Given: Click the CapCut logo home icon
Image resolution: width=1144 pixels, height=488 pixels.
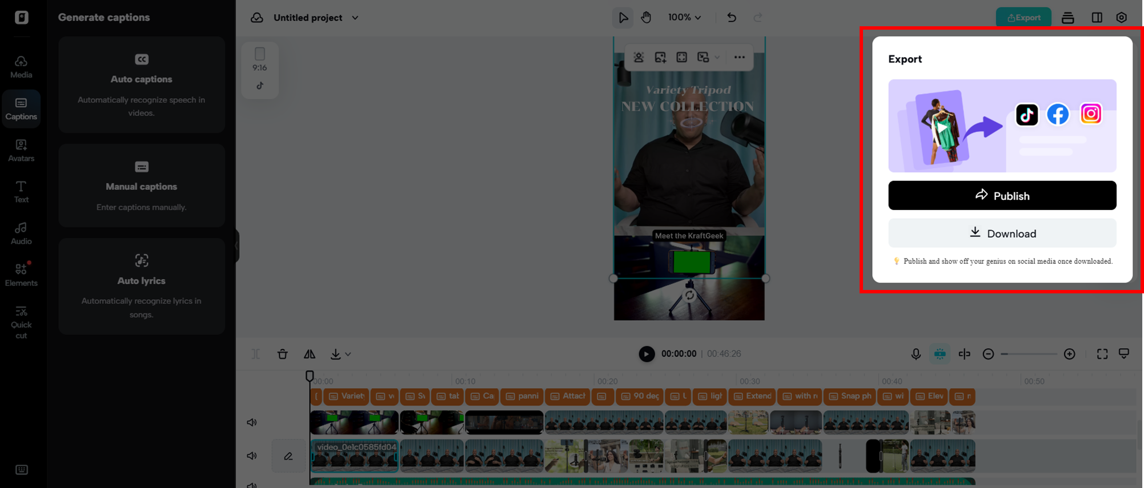Looking at the screenshot, I should point(22,17).
